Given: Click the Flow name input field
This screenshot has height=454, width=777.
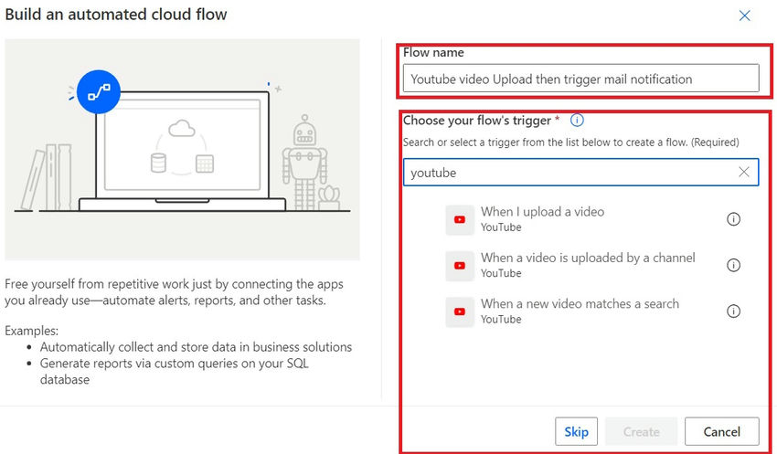Looking at the screenshot, I should [580, 79].
